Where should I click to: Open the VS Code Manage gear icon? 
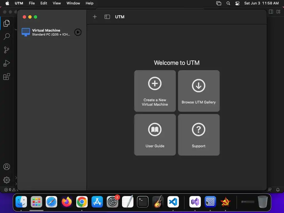(x=7, y=180)
